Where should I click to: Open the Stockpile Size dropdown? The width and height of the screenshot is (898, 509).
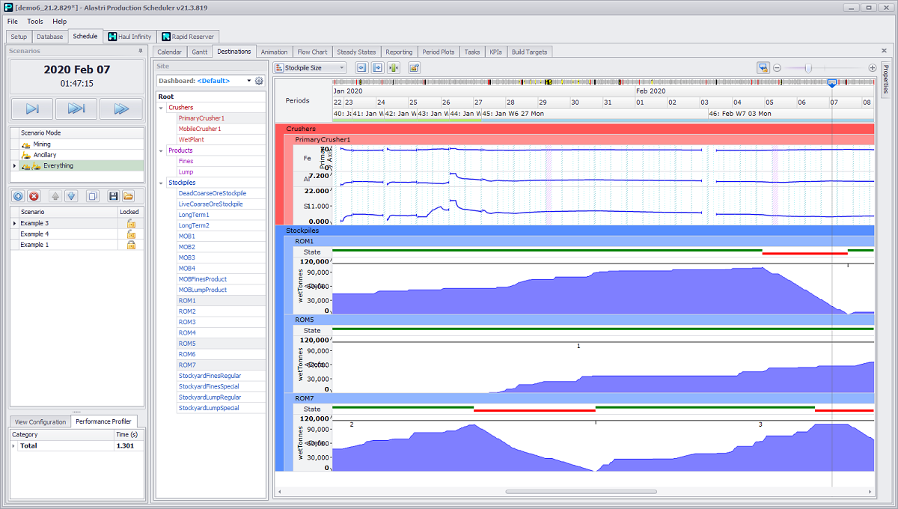point(342,67)
